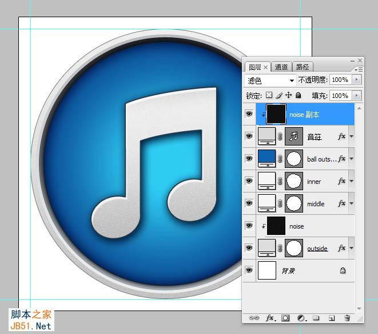Create new fill or adjustment layer
The width and height of the screenshot is (378, 334).
[x=301, y=318]
